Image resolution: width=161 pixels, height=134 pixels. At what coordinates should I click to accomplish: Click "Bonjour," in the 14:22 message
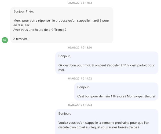click(x=83, y=87)
